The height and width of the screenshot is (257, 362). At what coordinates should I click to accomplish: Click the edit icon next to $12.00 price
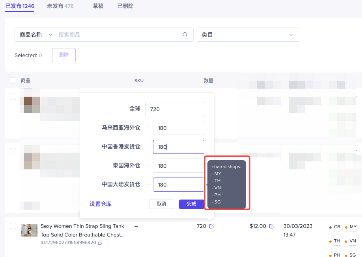pyautogui.click(x=271, y=226)
